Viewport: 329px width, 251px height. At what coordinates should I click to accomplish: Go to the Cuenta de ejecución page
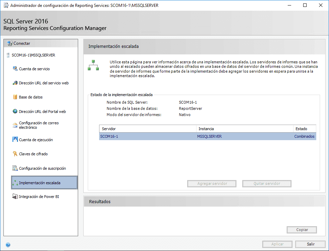coord(36,140)
